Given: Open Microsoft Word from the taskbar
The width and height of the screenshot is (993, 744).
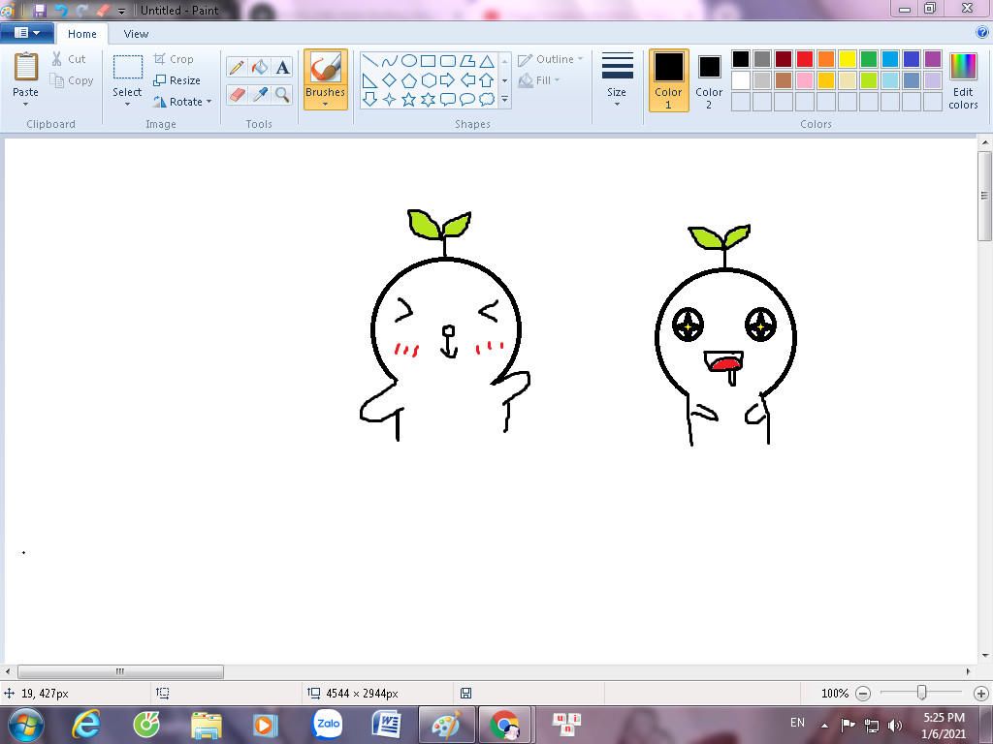Looking at the screenshot, I should (387, 725).
